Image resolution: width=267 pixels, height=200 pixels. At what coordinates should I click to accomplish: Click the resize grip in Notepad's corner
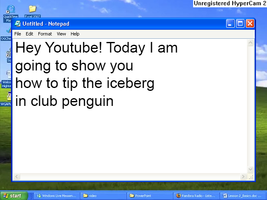click(x=251, y=177)
